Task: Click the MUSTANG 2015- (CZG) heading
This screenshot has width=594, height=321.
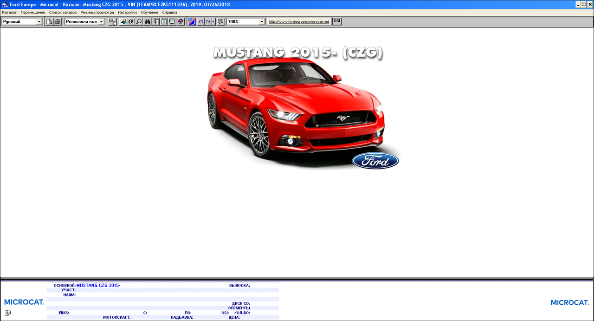Action: pos(298,52)
